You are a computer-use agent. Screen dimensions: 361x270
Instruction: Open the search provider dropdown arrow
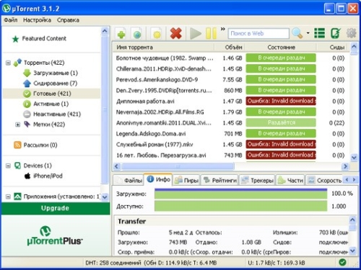click(x=308, y=33)
